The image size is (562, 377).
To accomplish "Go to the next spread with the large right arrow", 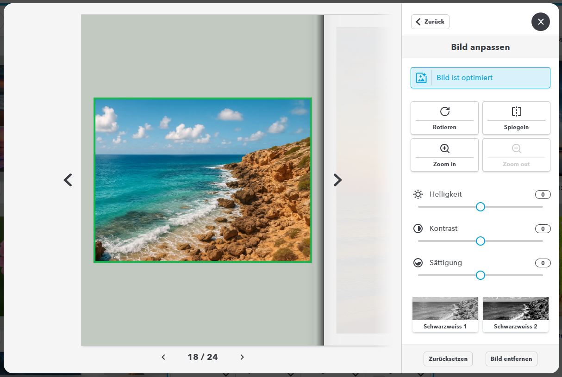I will click(337, 180).
